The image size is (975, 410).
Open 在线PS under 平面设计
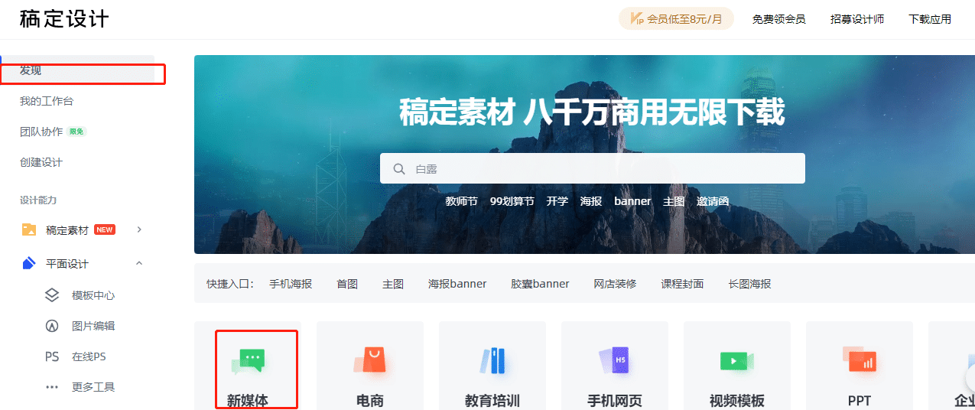pyautogui.click(x=89, y=356)
